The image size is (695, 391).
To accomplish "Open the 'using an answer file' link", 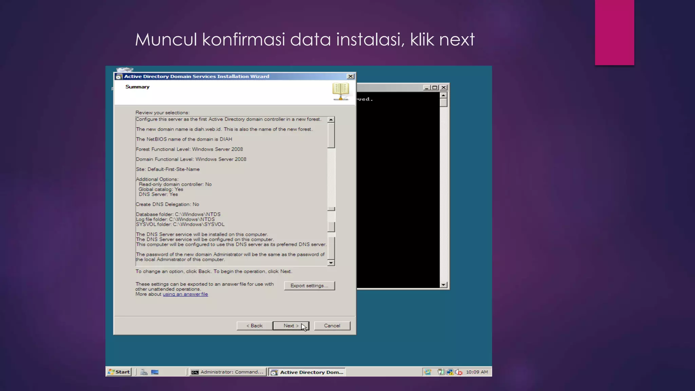I will pos(185,294).
